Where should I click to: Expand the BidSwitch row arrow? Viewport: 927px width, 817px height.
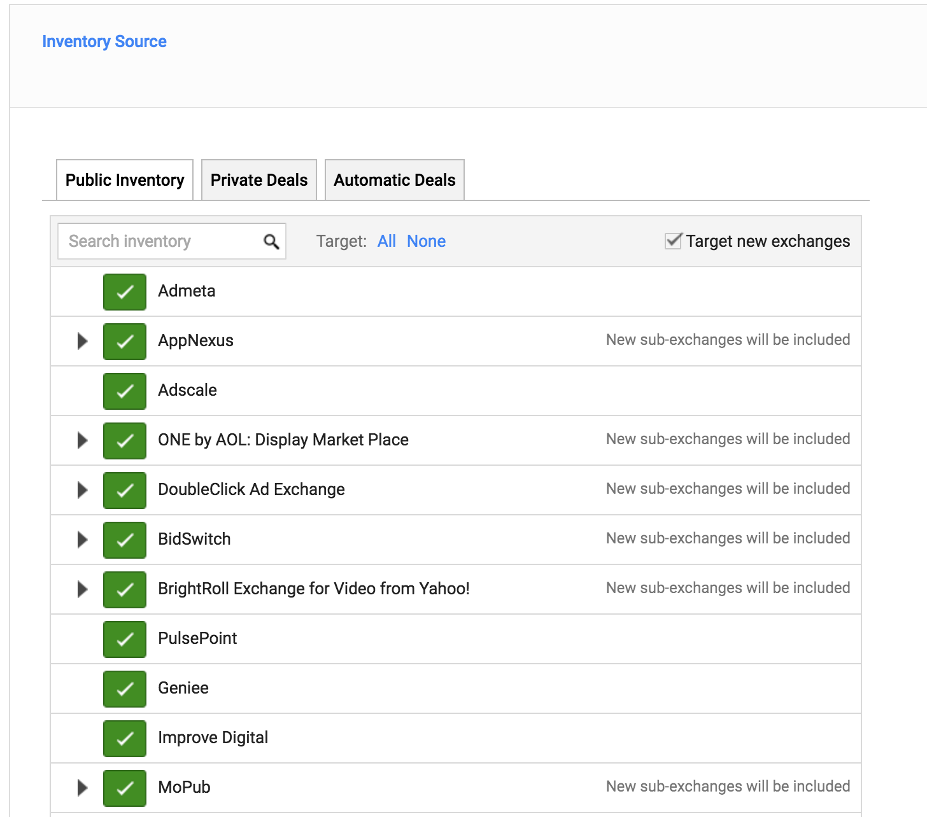point(82,540)
